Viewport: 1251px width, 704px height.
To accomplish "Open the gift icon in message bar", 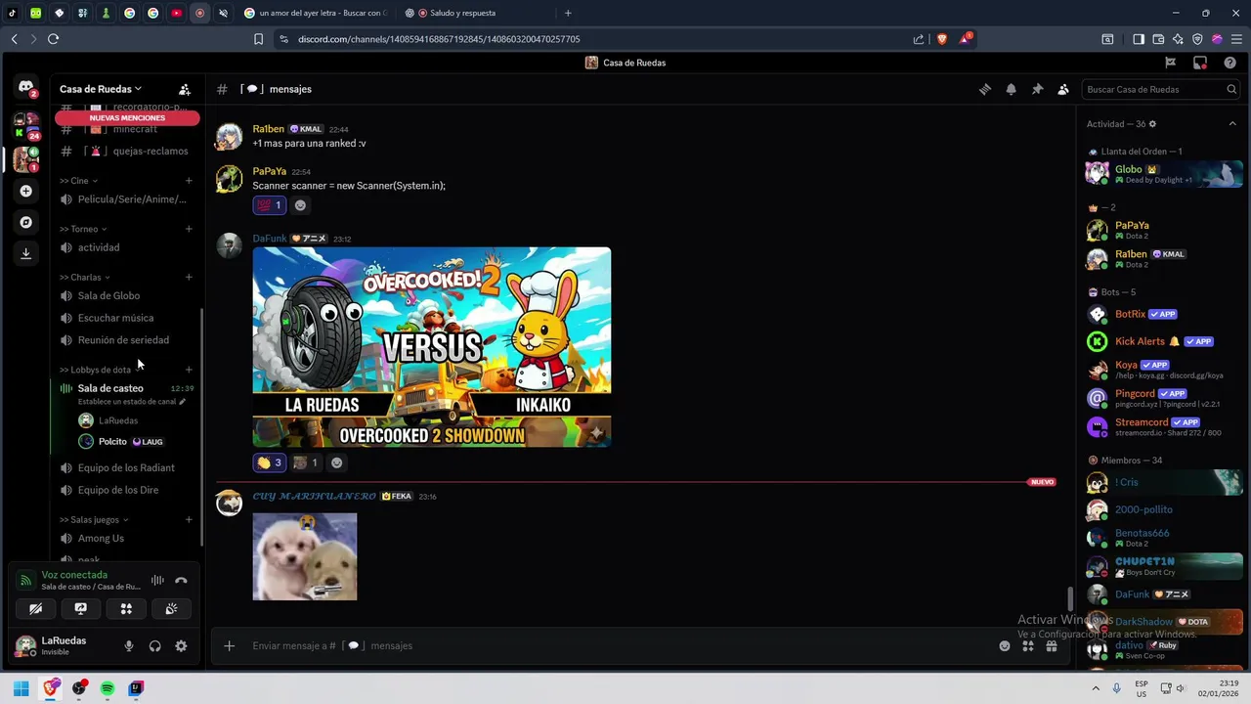I will pos(1052,645).
